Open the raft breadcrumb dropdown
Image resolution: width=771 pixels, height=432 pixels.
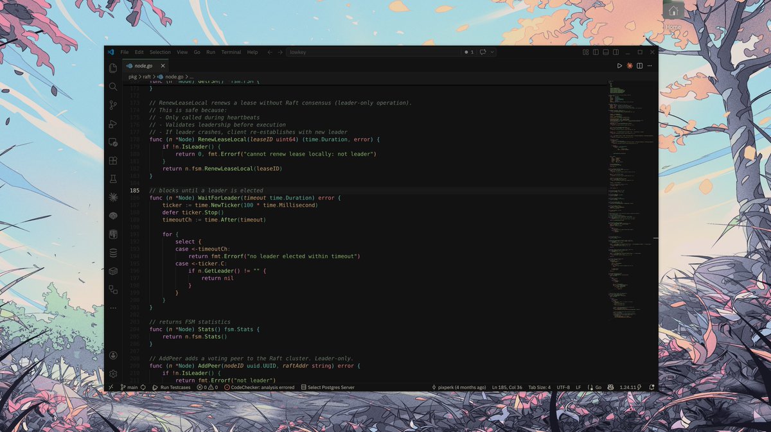tap(147, 76)
